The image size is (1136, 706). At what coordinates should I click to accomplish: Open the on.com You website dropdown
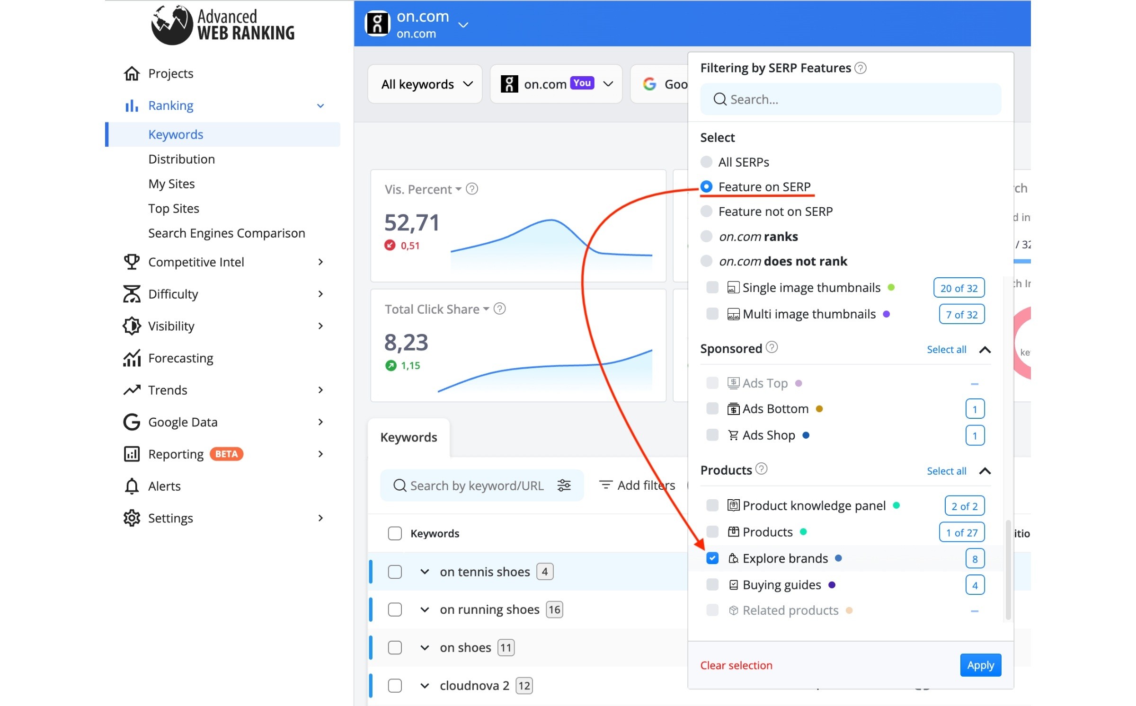click(556, 84)
